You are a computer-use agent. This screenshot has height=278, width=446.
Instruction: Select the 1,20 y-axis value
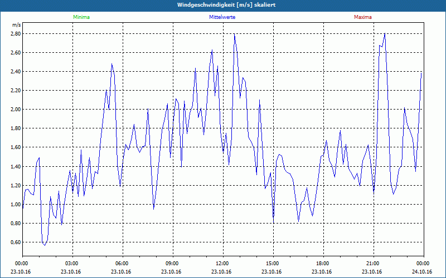16,186
